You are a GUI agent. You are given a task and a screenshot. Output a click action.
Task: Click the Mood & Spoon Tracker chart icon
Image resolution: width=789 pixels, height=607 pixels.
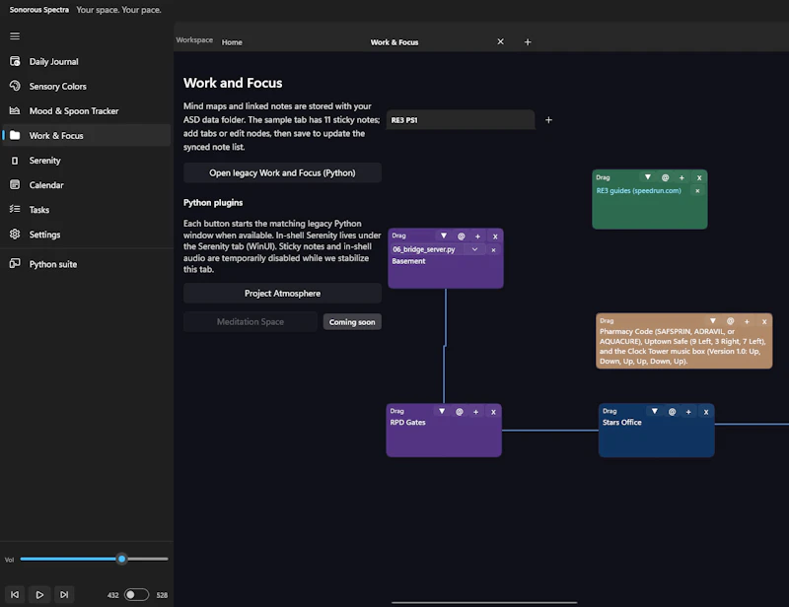coord(15,110)
